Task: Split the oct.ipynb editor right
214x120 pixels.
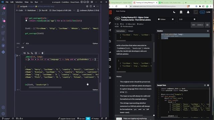Action: [x=91, y=6]
